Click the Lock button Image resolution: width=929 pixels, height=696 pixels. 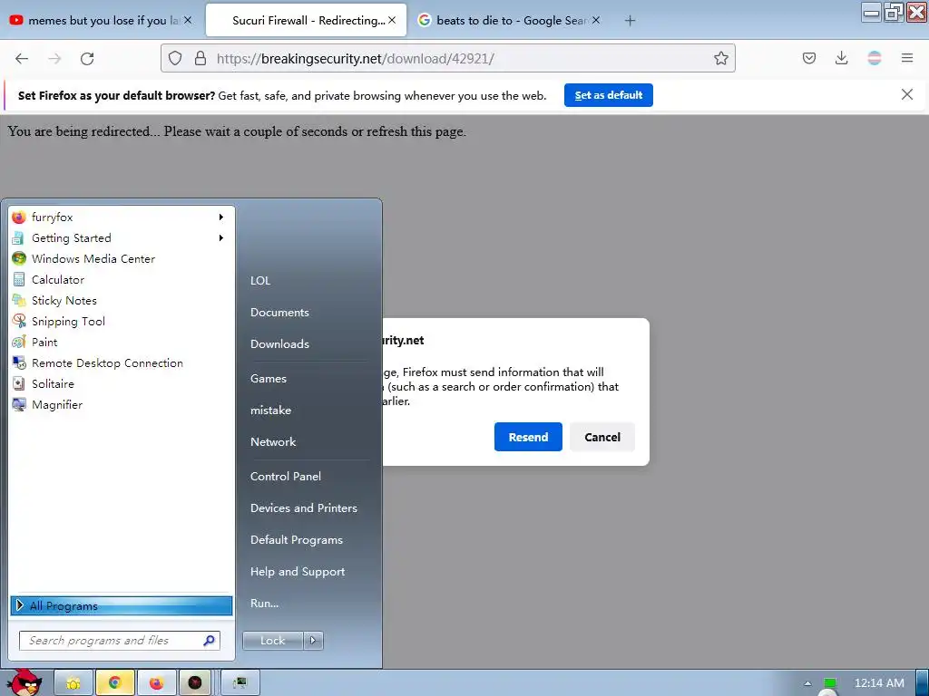pyautogui.click(x=272, y=641)
